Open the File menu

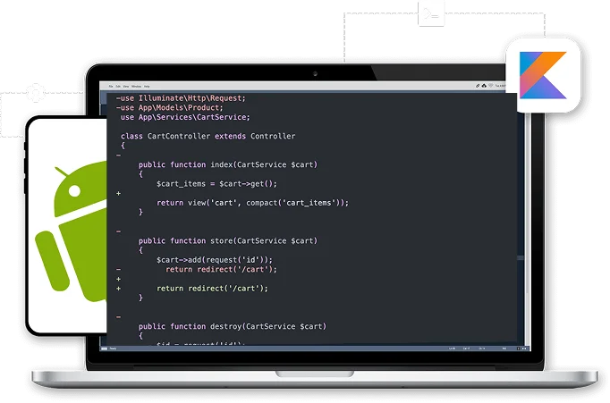pyautogui.click(x=112, y=85)
